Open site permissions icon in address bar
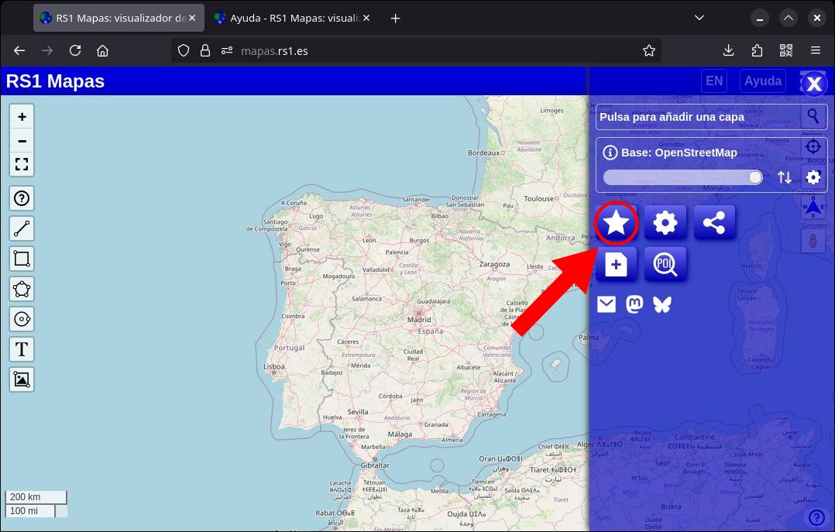835x532 pixels. click(227, 50)
